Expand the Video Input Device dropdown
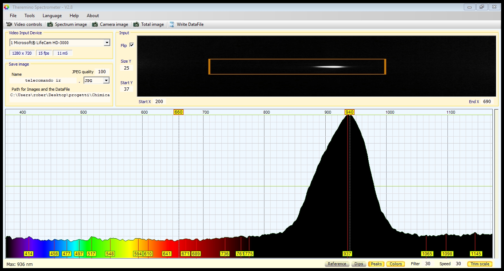Image resolution: width=504 pixels, height=271 pixels. point(106,43)
